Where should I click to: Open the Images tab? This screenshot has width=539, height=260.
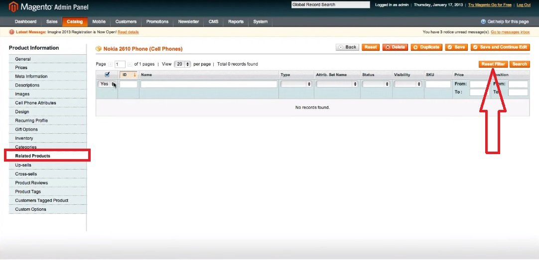pyautogui.click(x=48, y=94)
